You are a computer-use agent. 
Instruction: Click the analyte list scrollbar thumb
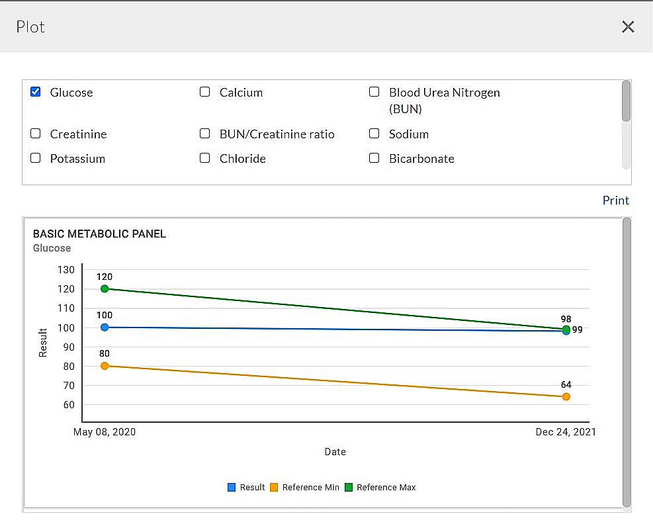pos(626,101)
